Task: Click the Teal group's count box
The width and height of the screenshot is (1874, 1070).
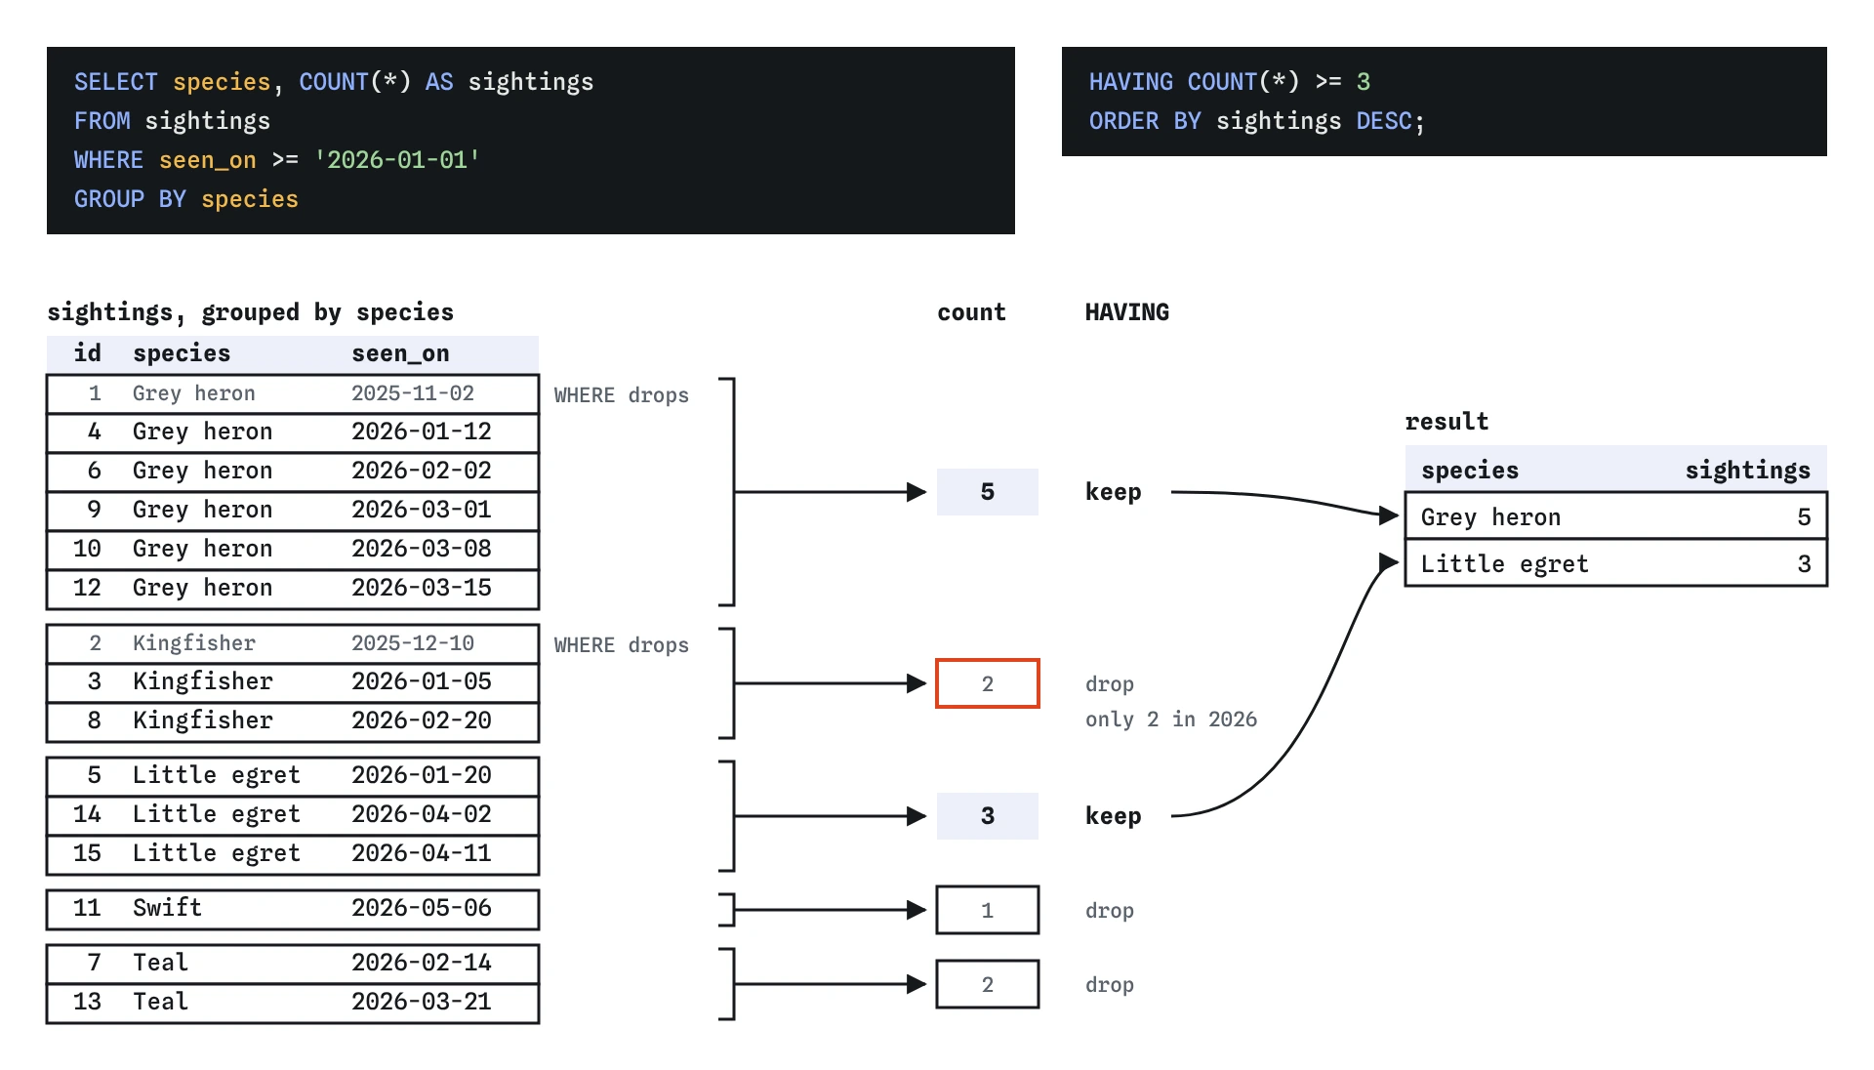Action: (988, 984)
